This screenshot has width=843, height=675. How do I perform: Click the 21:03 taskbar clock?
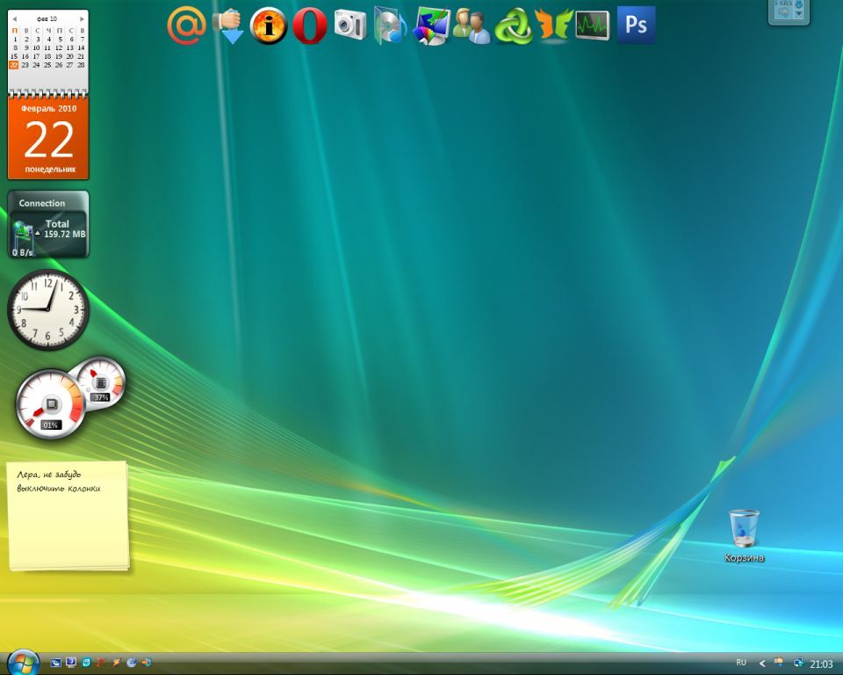821,664
